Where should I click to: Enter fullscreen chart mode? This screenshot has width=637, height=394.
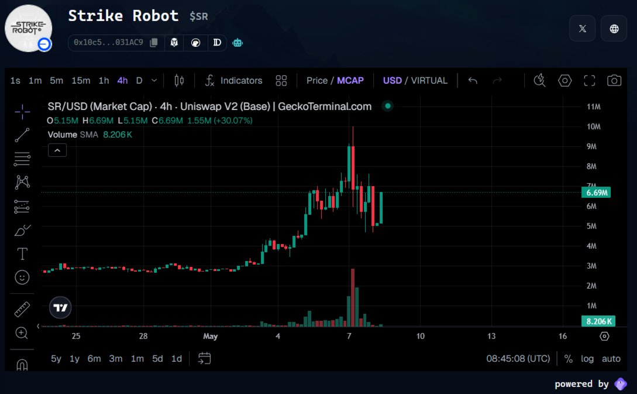(590, 81)
